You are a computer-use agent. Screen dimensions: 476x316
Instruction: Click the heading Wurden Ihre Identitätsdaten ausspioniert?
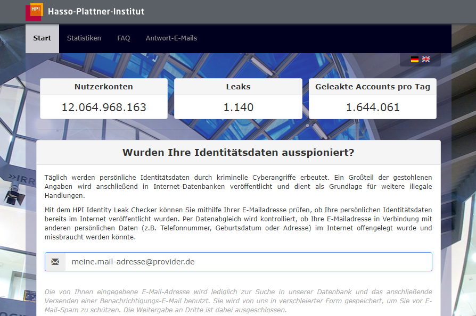click(238, 153)
